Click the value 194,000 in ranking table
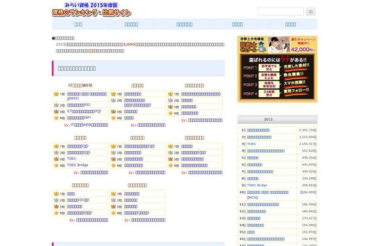Image resolution: width=369 pixels, height=246 pixels. pos(308,192)
